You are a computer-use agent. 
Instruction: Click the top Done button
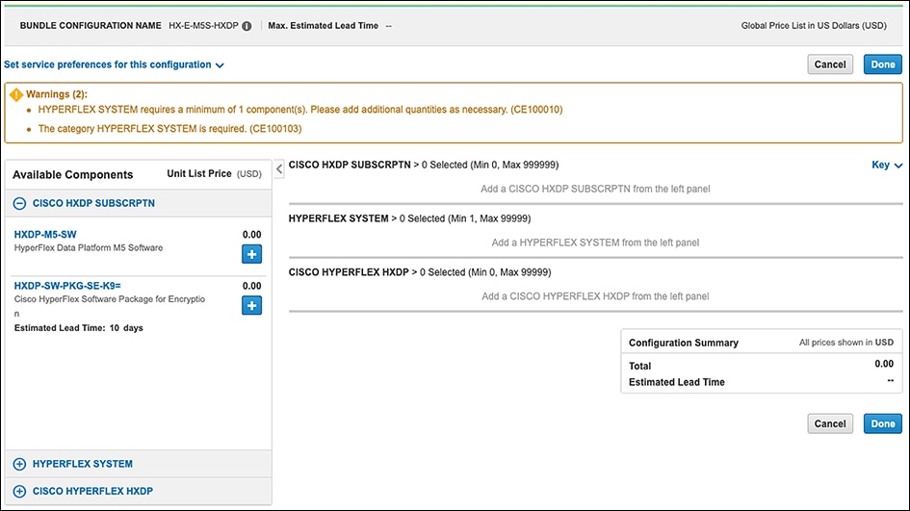click(882, 64)
